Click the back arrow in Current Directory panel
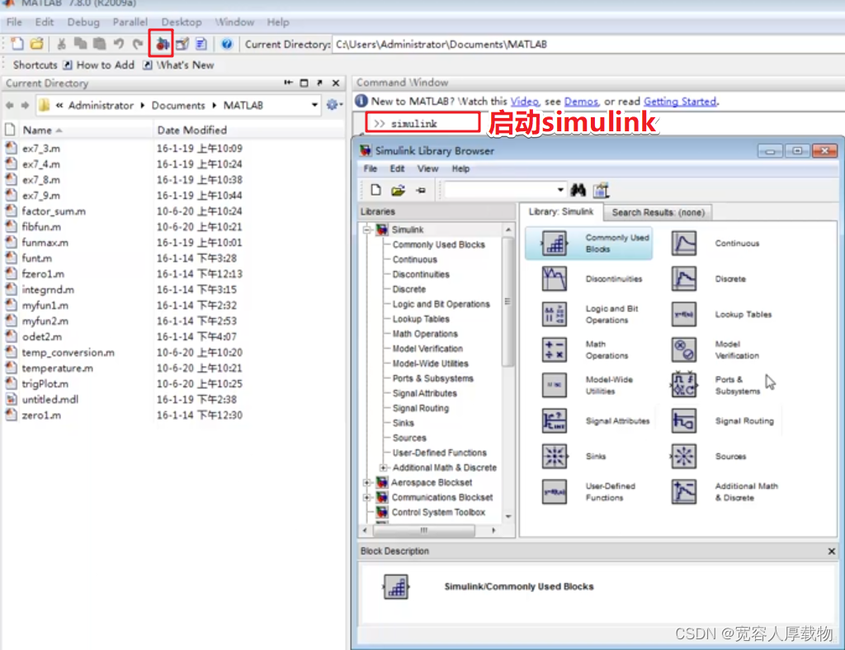This screenshot has height=650, width=845. pyautogui.click(x=10, y=105)
